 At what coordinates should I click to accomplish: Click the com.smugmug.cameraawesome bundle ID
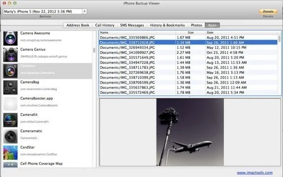[x=41, y=40]
